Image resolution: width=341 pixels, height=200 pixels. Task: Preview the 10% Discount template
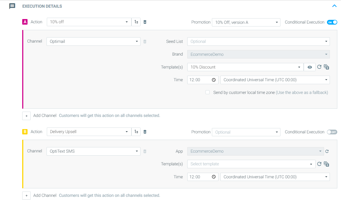(x=310, y=67)
